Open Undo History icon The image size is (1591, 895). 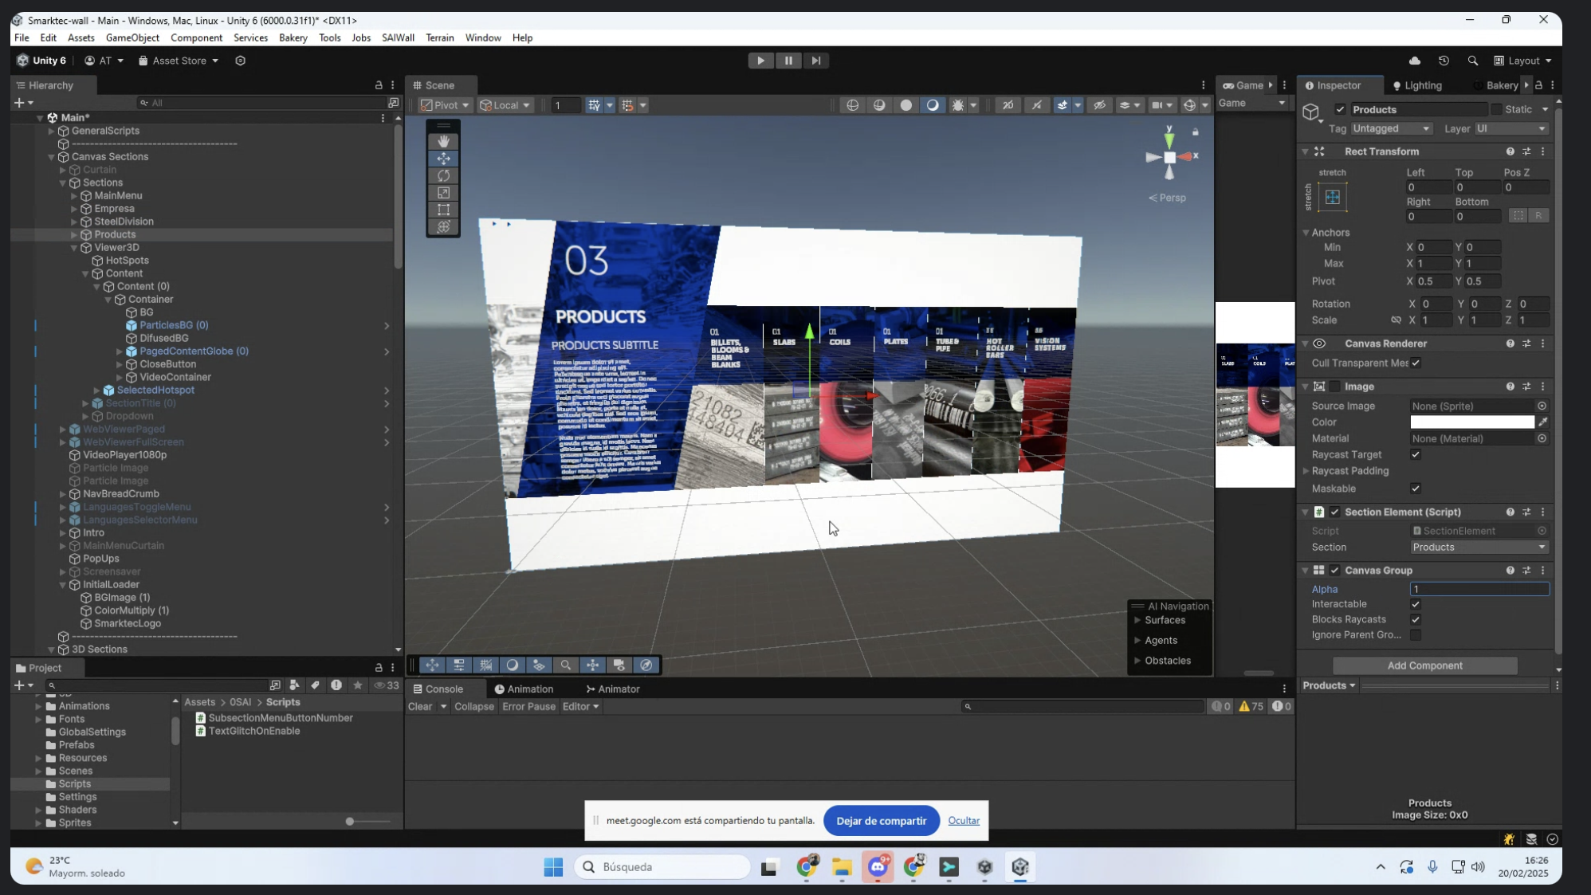(1444, 61)
